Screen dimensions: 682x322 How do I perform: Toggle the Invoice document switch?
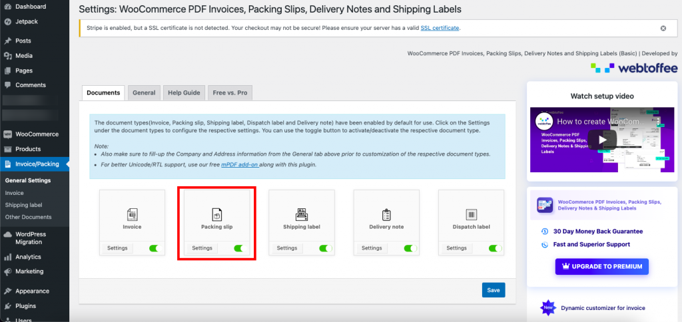click(156, 249)
